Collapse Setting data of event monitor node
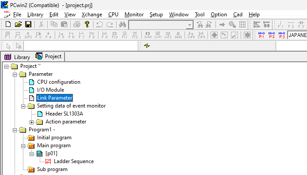This screenshot has width=307, height=175. point(23,106)
